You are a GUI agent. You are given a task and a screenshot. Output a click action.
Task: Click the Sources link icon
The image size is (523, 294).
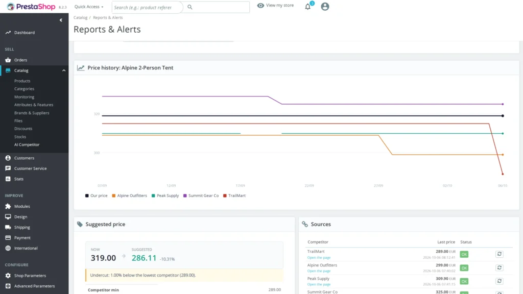[x=305, y=225]
